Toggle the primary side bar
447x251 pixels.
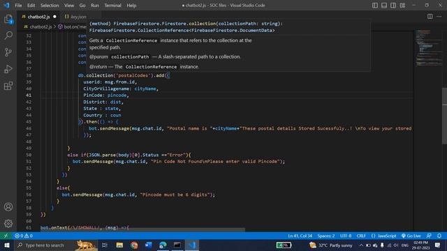click(x=375, y=5)
